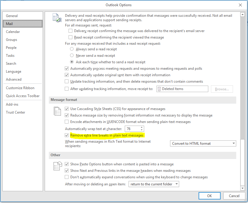Check Don't automatically expand conversations option
Image resolution: width=248 pixels, height=203 pixels.
click(x=66, y=177)
